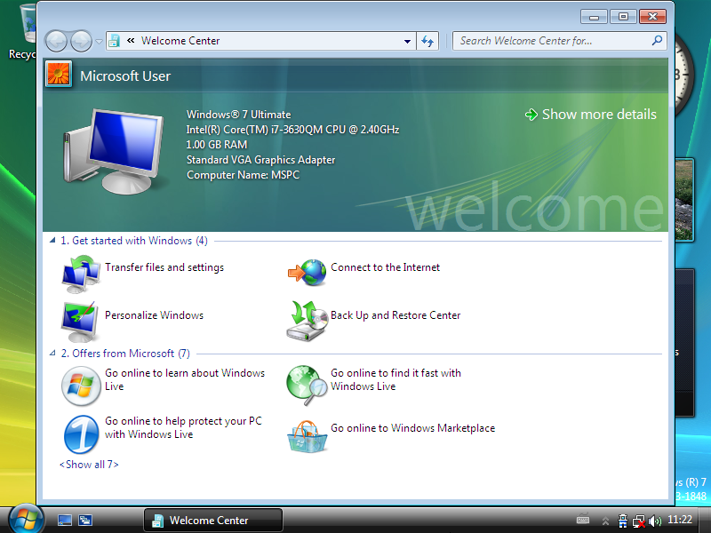Click the Search Welcome Center input field
Viewport: 711px width, 533px height.
pyautogui.click(x=553, y=41)
